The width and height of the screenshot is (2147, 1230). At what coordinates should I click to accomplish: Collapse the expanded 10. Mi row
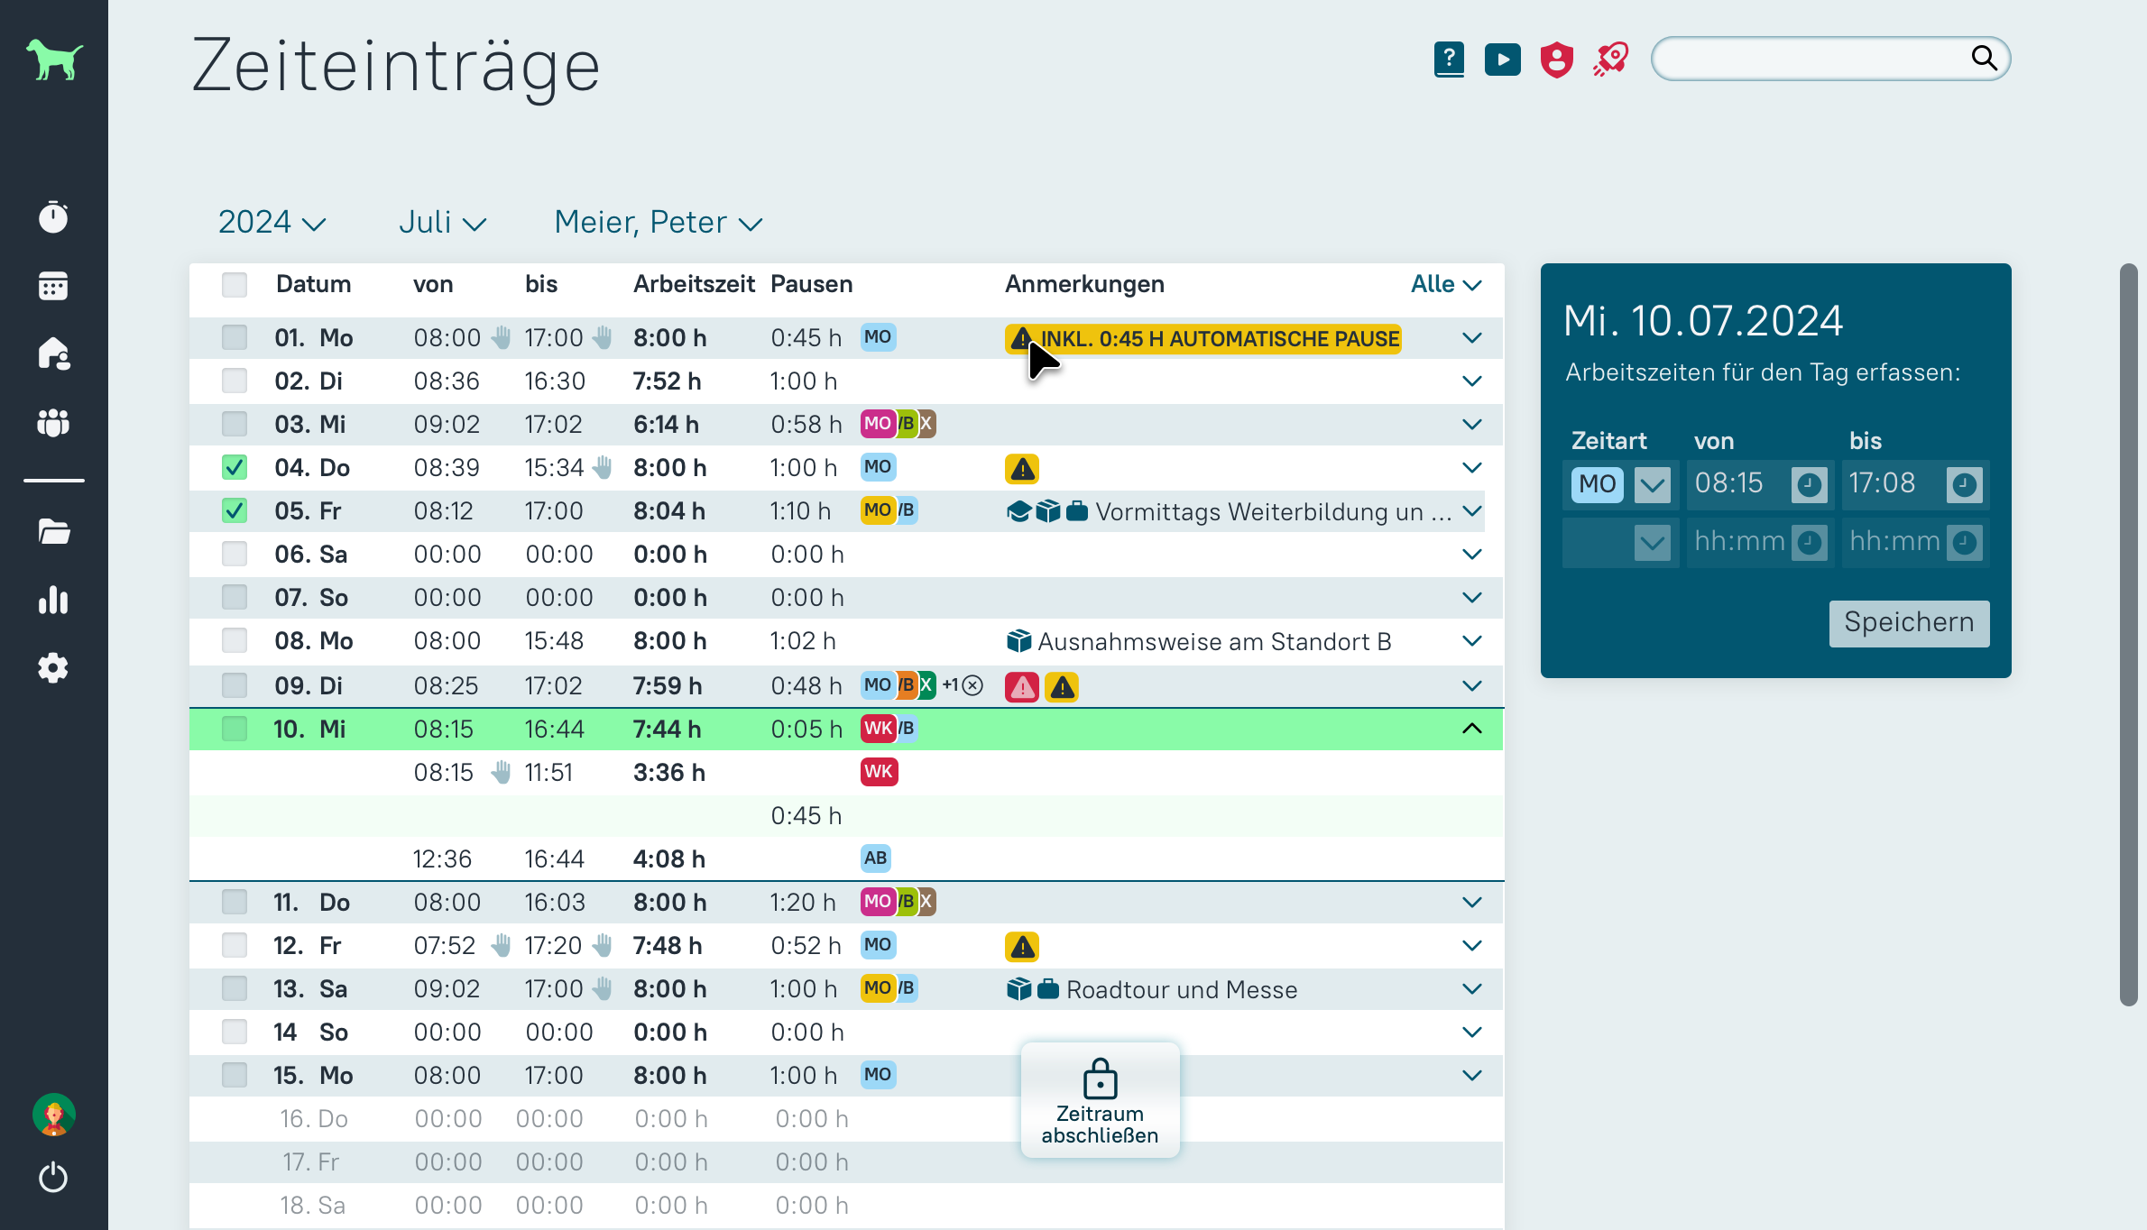tap(1471, 729)
